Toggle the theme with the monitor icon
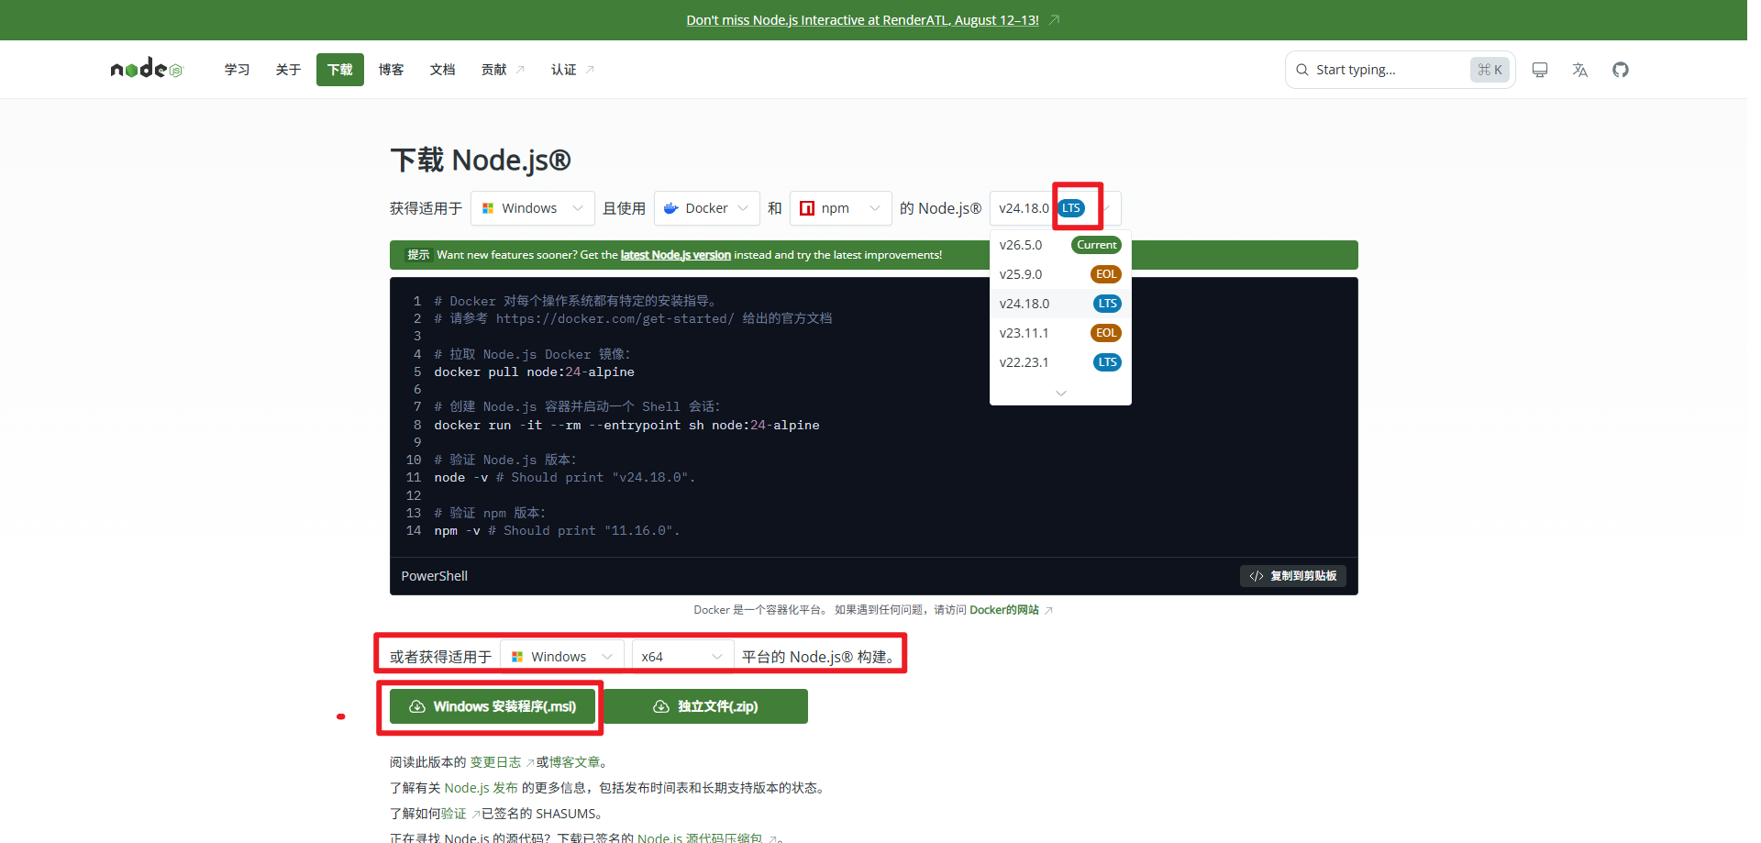The image size is (1761, 843). 1540,70
